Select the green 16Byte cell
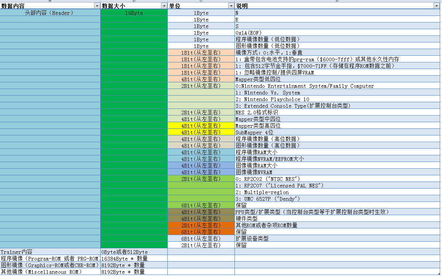Screen dimensions: 442x276 point(133,13)
